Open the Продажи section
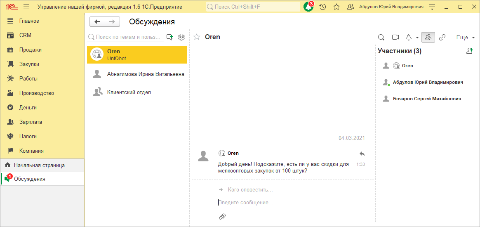Image resolution: width=480 pixels, height=227 pixels. coord(42,50)
